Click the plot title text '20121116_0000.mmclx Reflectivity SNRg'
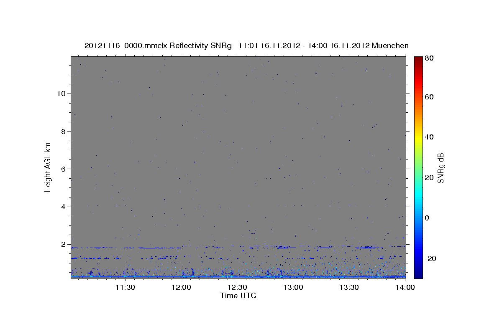The image size is (502, 334). [x=158, y=46]
